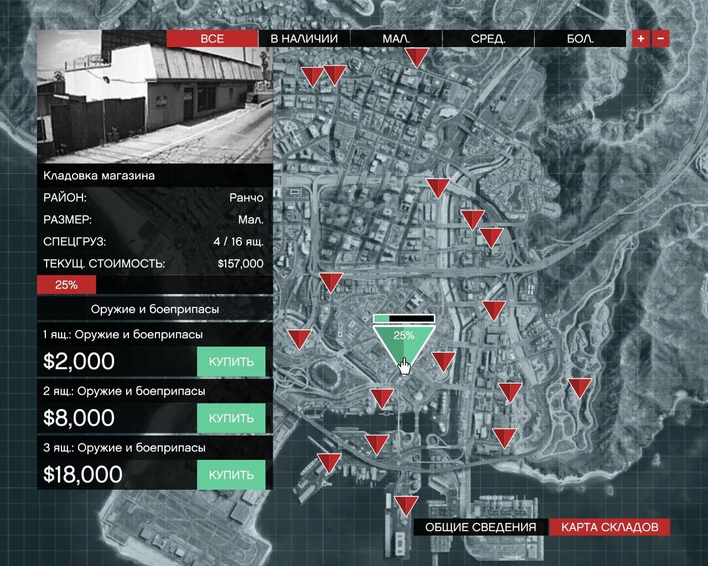Open the warehouse photo thumbnail
The image size is (708, 566).
[x=155, y=97]
